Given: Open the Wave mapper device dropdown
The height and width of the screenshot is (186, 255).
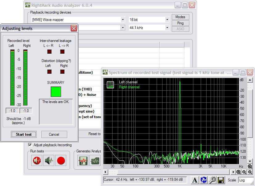Looking at the screenshot, I should 123,19.
